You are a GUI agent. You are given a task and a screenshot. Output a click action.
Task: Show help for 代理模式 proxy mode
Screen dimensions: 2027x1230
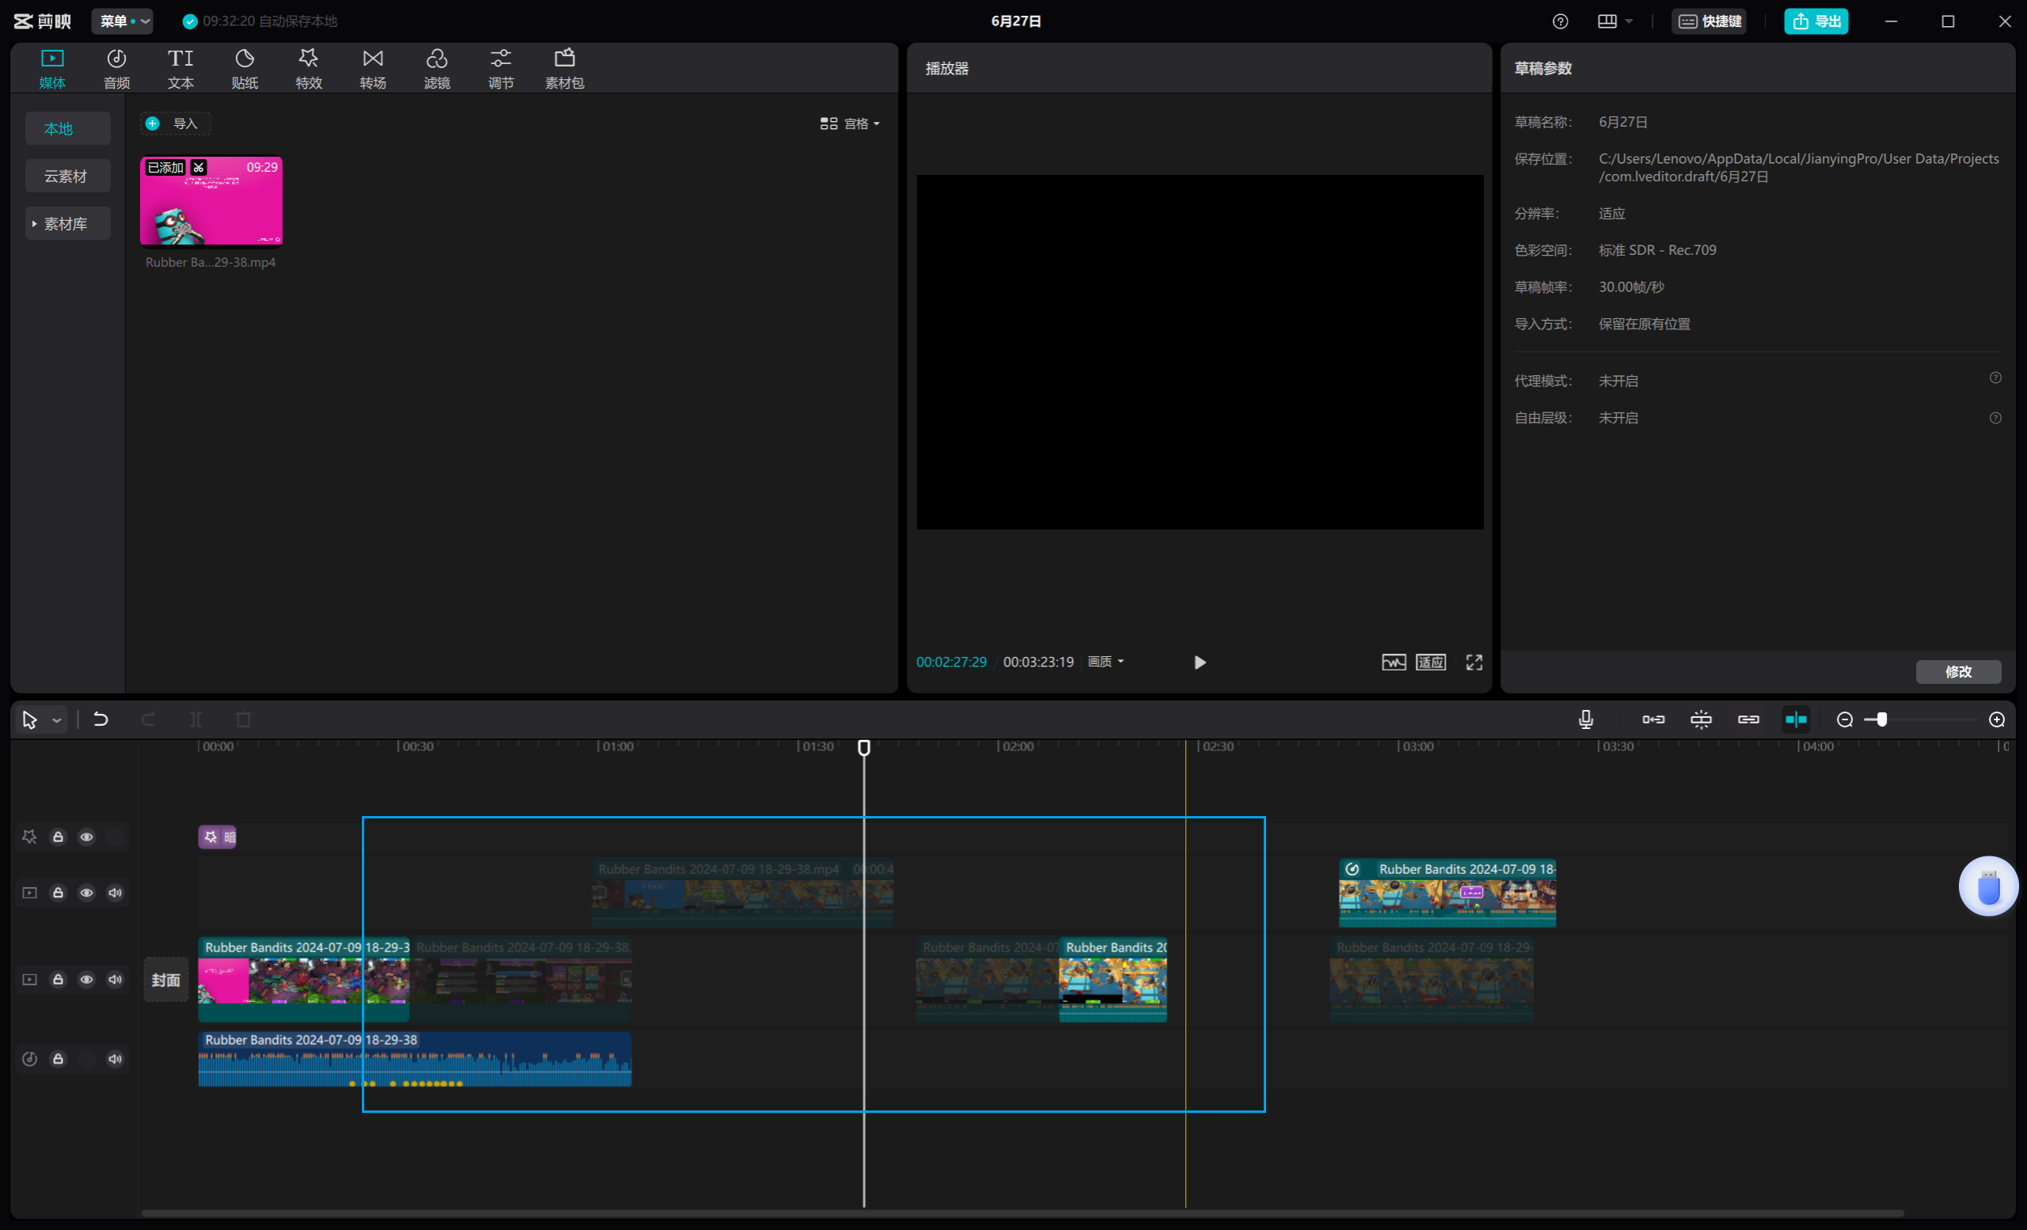point(1995,378)
